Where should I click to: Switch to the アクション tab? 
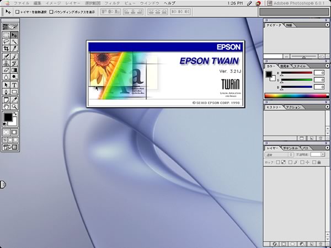(x=293, y=107)
